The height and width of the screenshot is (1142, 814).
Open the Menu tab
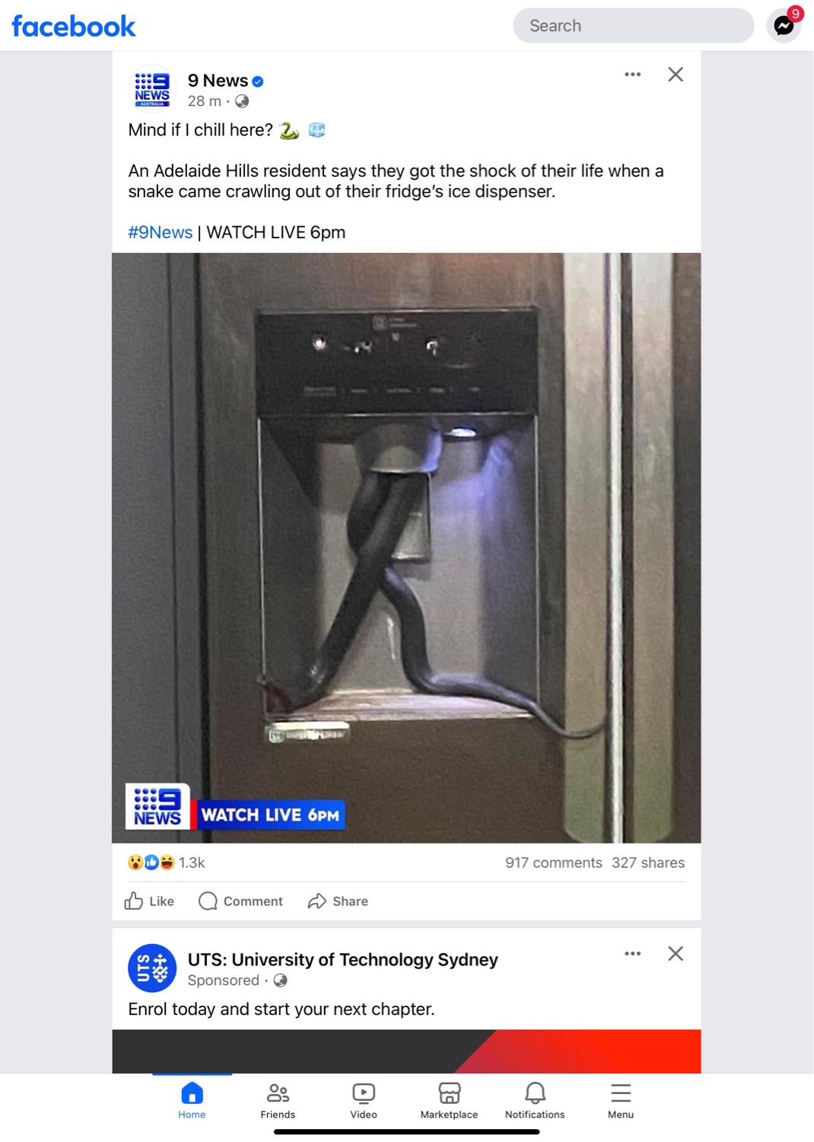621,1101
